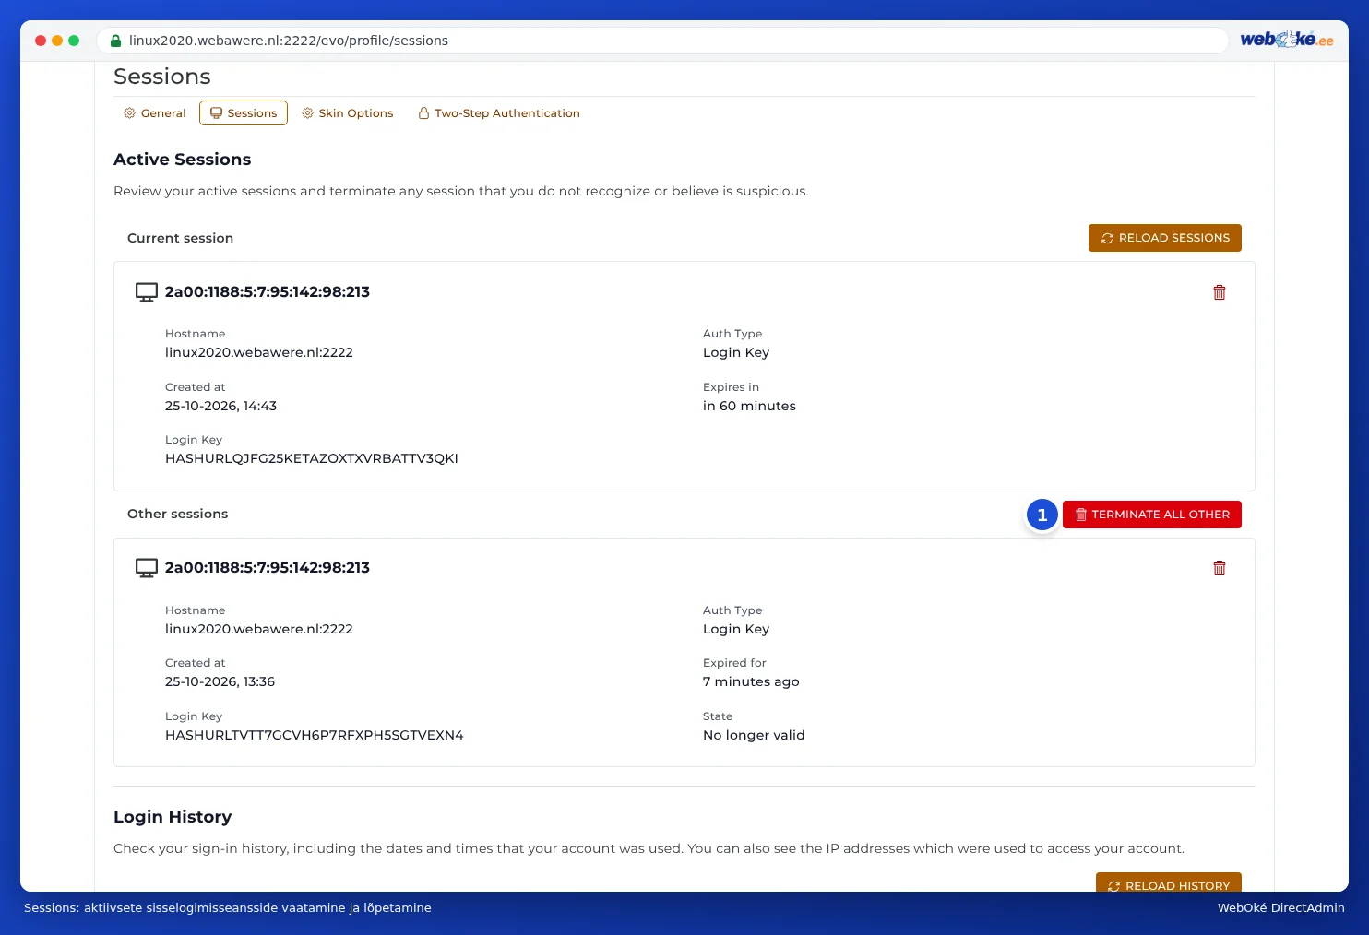Click the 'No longer valid' state text
The width and height of the screenshot is (1369, 935).
[754, 735]
